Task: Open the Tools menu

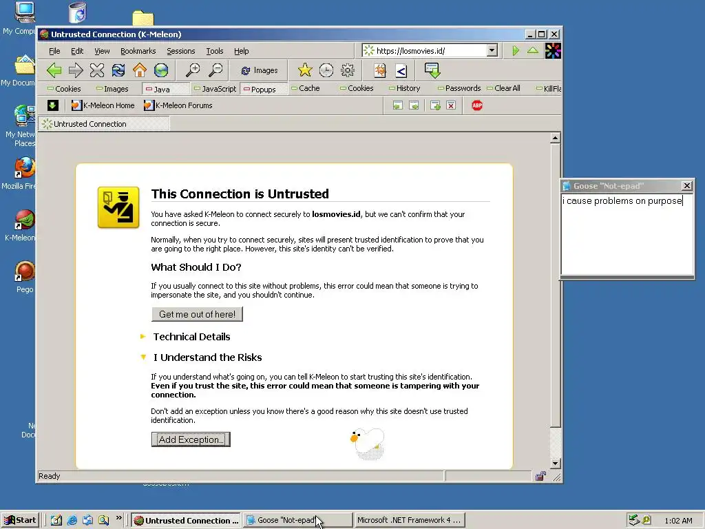Action: [215, 51]
